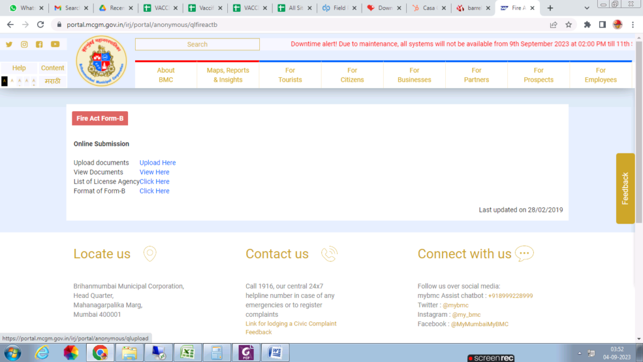Switch site language to Marathi
Viewport: 643px width, 362px height.
(52, 82)
